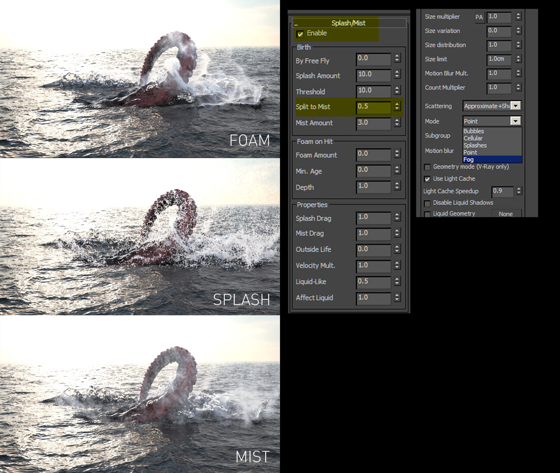Image resolution: width=560 pixels, height=473 pixels.
Task: Click inside the Split to Mist field
Action: point(373,107)
